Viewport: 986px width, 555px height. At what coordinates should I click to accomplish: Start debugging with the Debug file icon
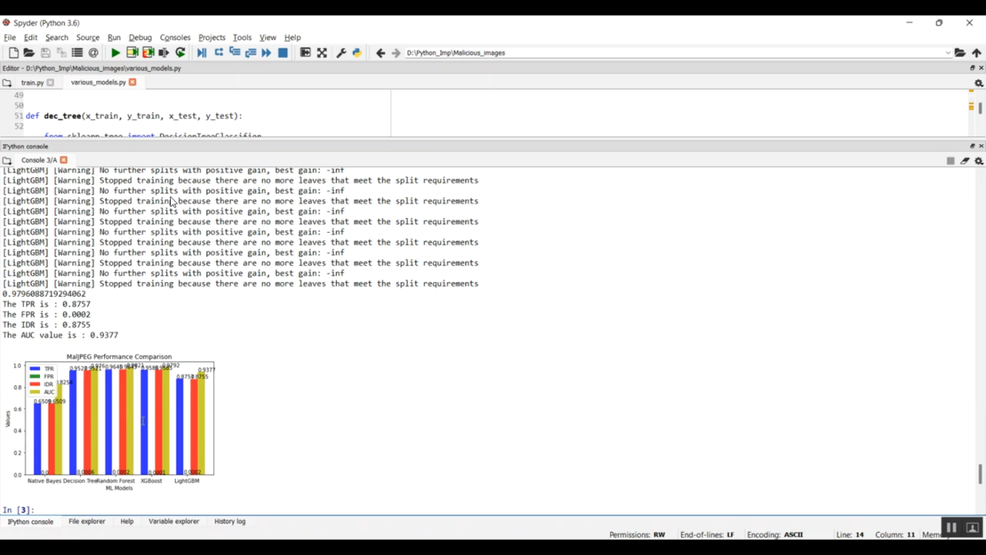point(202,53)
